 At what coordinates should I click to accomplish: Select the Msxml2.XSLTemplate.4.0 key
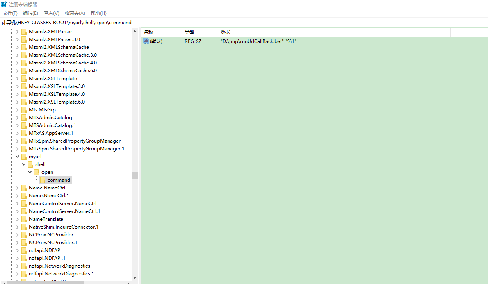click(57, 94)
